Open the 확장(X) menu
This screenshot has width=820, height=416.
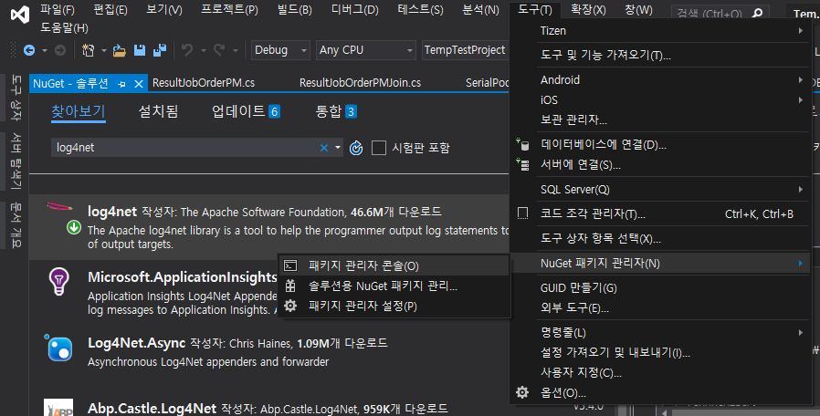tap(588, 10)
